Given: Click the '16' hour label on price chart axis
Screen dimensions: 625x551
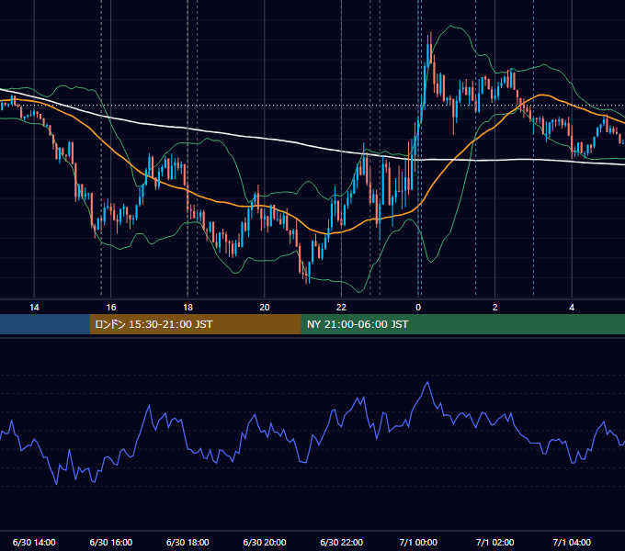Looking at the screenshot, I should (111, 308).
